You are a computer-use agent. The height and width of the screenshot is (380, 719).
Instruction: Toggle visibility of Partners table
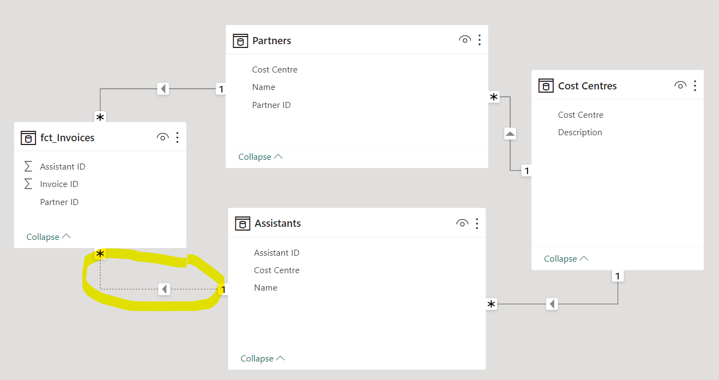pos(464,40)
